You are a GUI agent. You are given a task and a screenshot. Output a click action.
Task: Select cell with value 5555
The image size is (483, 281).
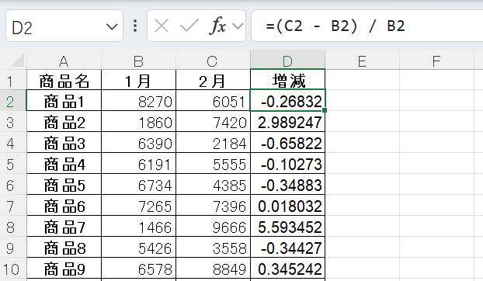(214, 164)
